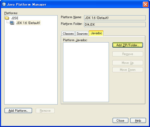Click the Platform Folder text field
Viewport: 150px width, 127px height.
tap(115, 24)
